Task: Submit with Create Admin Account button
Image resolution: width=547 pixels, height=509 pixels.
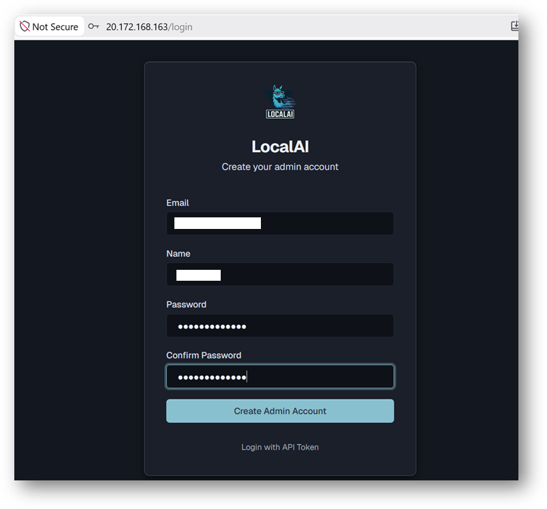Action: [x=280, y=411]
